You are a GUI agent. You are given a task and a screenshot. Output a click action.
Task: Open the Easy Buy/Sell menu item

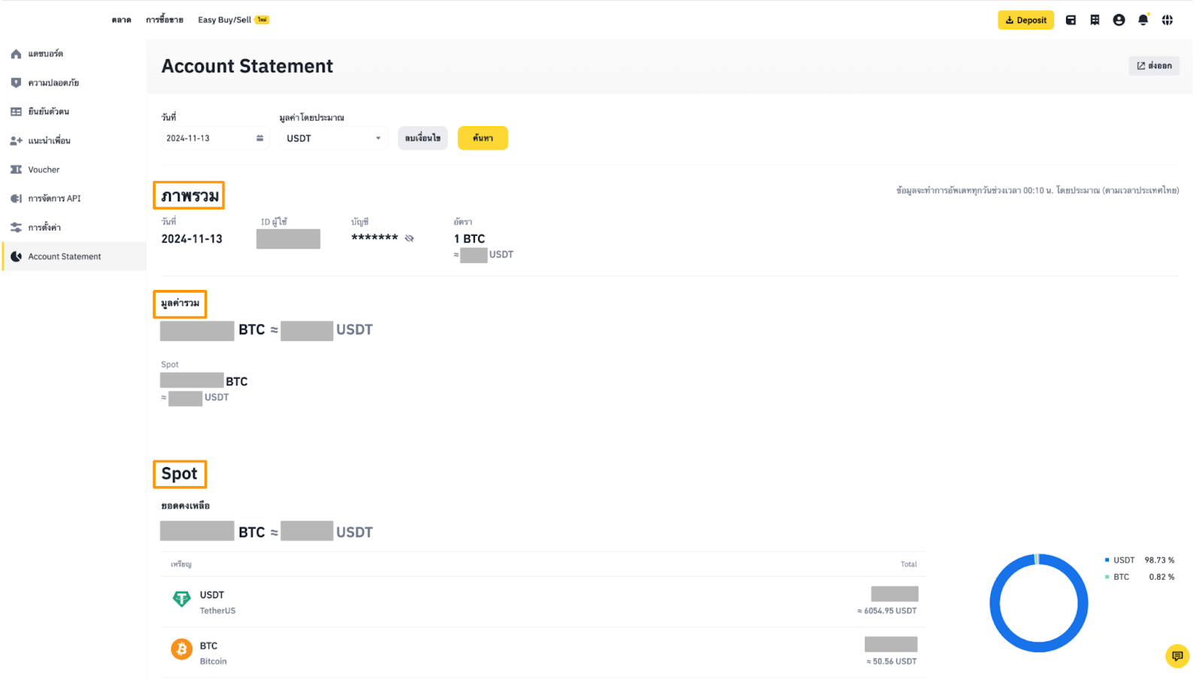(x=225, y=20)
